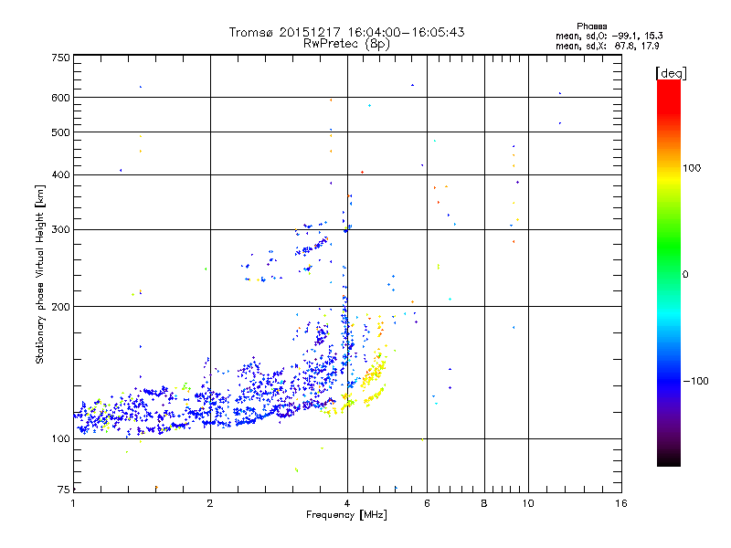Click the 'RwPretec (8p)' subtitle
The width and height of the screenshot is (731, 548).
coord(346,44)
